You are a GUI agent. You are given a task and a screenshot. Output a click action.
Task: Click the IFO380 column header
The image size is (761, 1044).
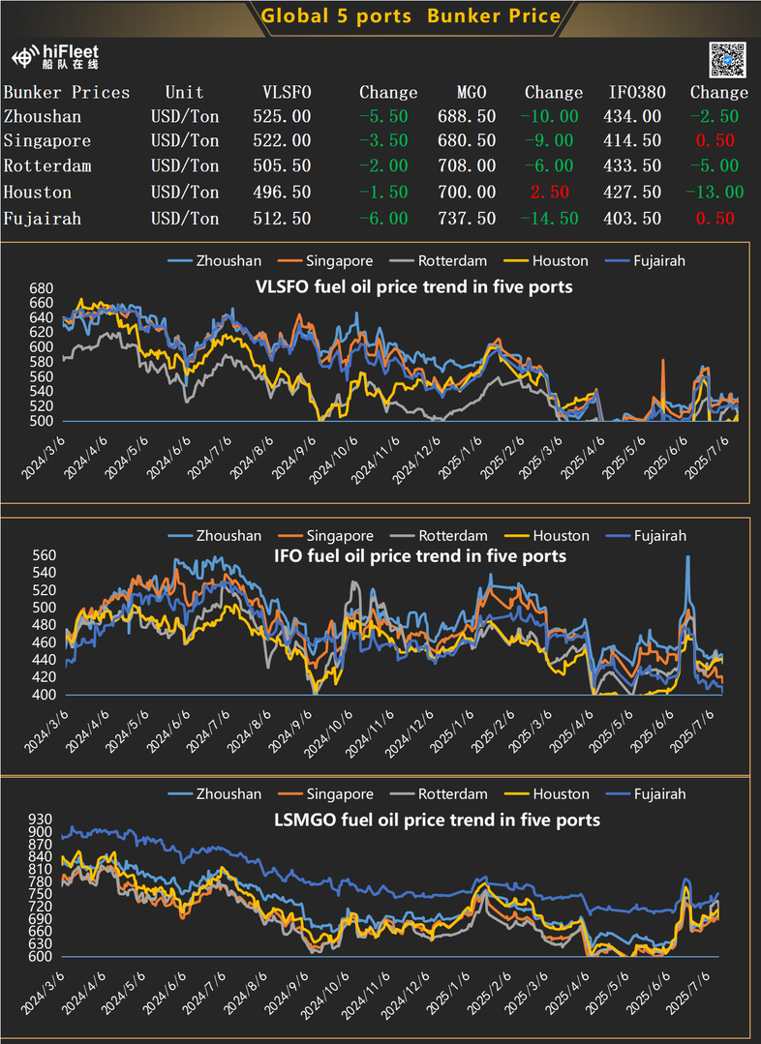[635, 93]
